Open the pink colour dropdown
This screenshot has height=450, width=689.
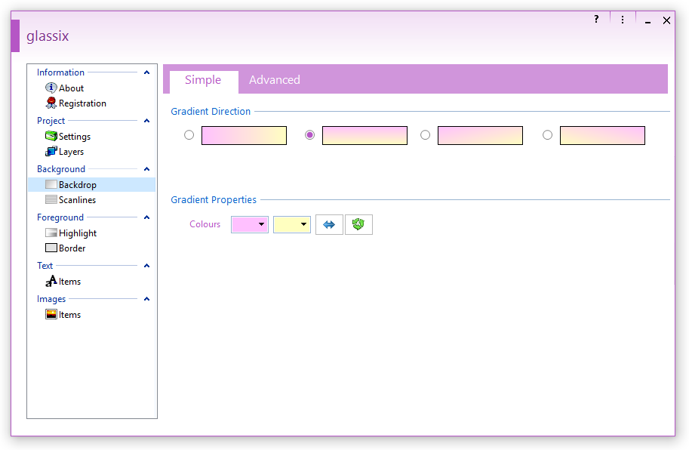tap(250, 224)
